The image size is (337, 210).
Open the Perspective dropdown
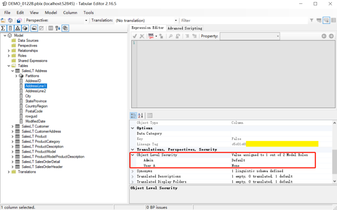[86, 21]
